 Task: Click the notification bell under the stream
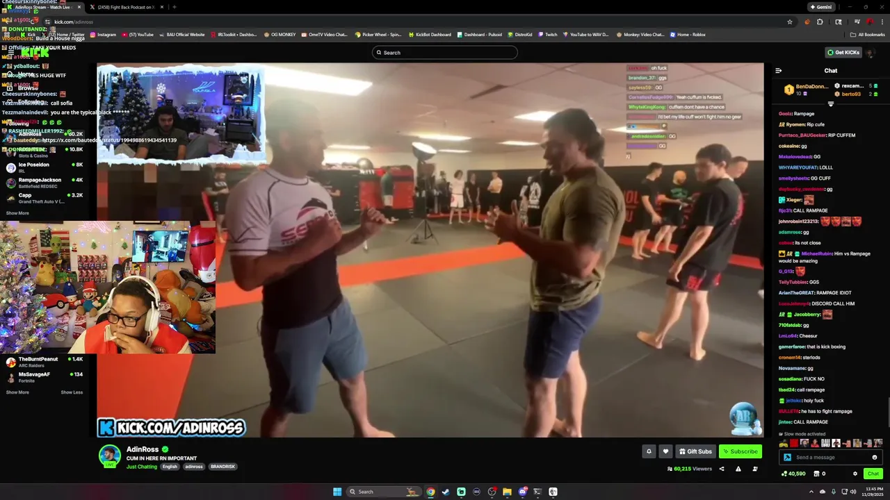point(649,451)
